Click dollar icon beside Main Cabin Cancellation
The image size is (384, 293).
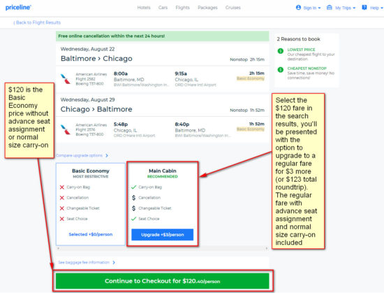click(x=134, y=198)
